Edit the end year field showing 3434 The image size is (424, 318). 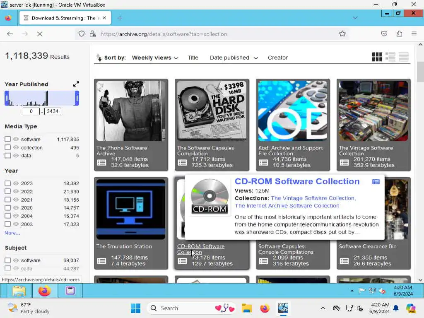[x=53, y=111]
